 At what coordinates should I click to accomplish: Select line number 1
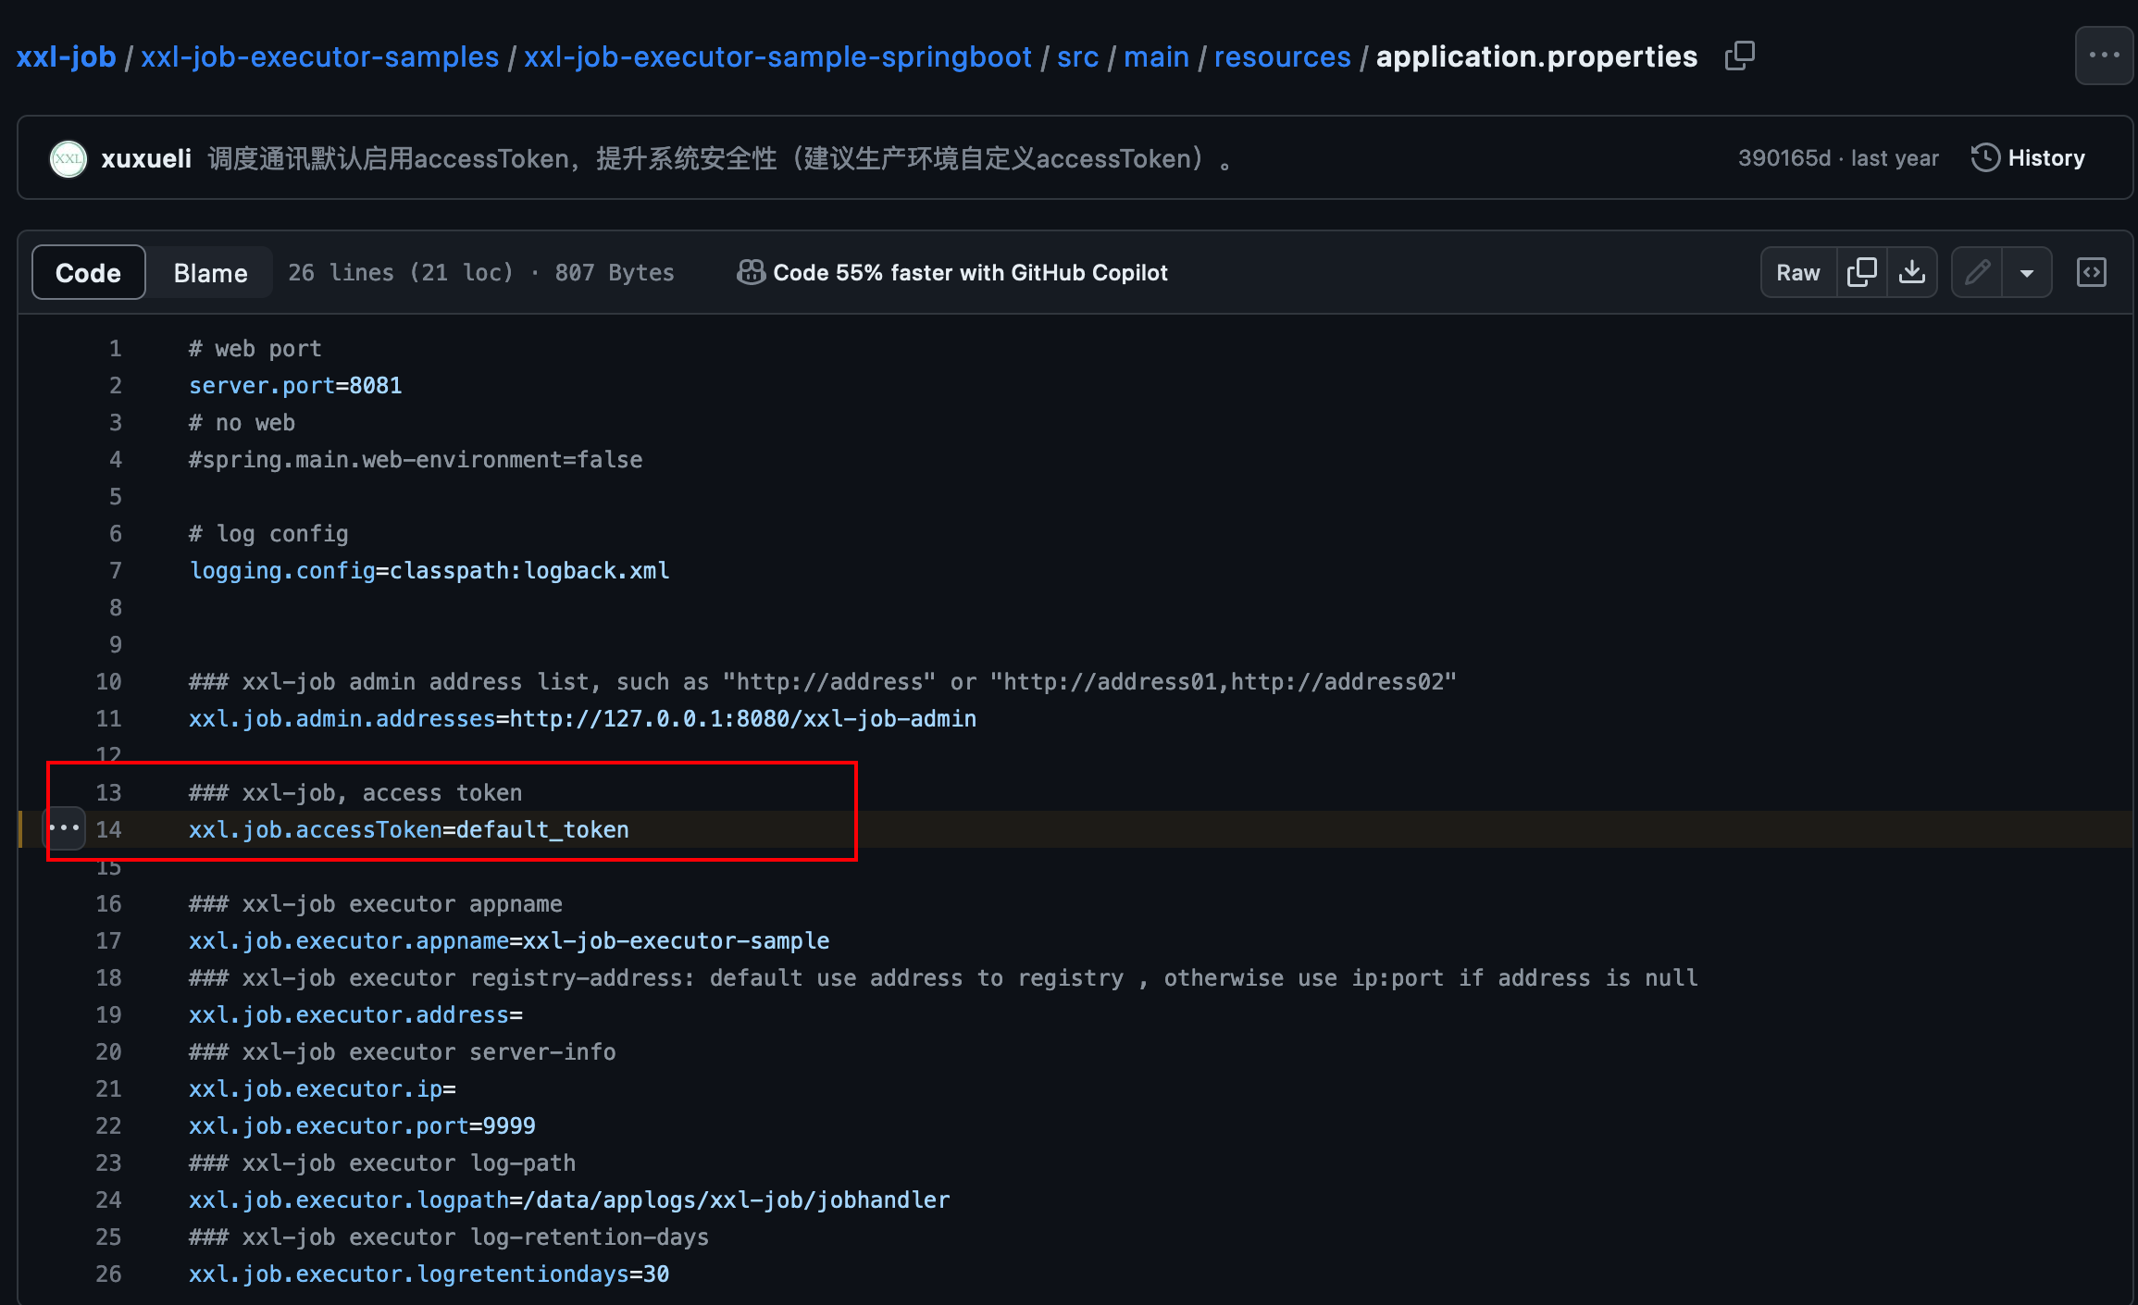[x=116, y=349]
